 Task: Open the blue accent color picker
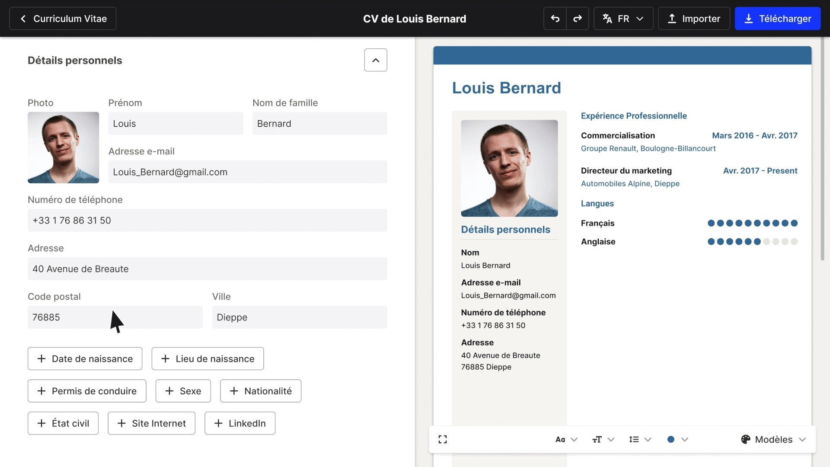[677, 439]
